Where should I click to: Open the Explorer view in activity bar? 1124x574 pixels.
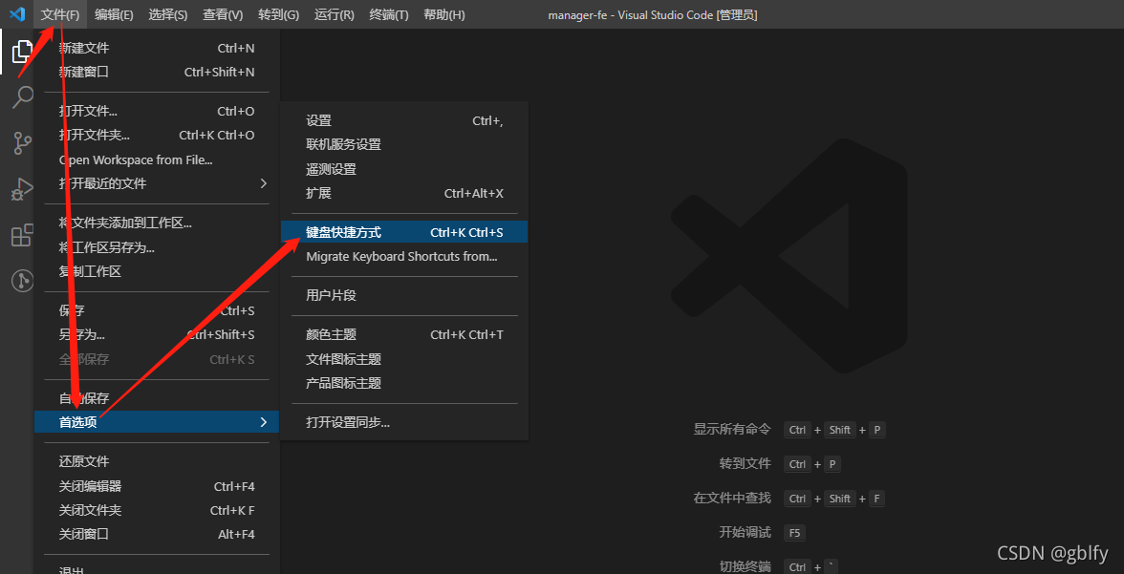[x=22, y=52]
